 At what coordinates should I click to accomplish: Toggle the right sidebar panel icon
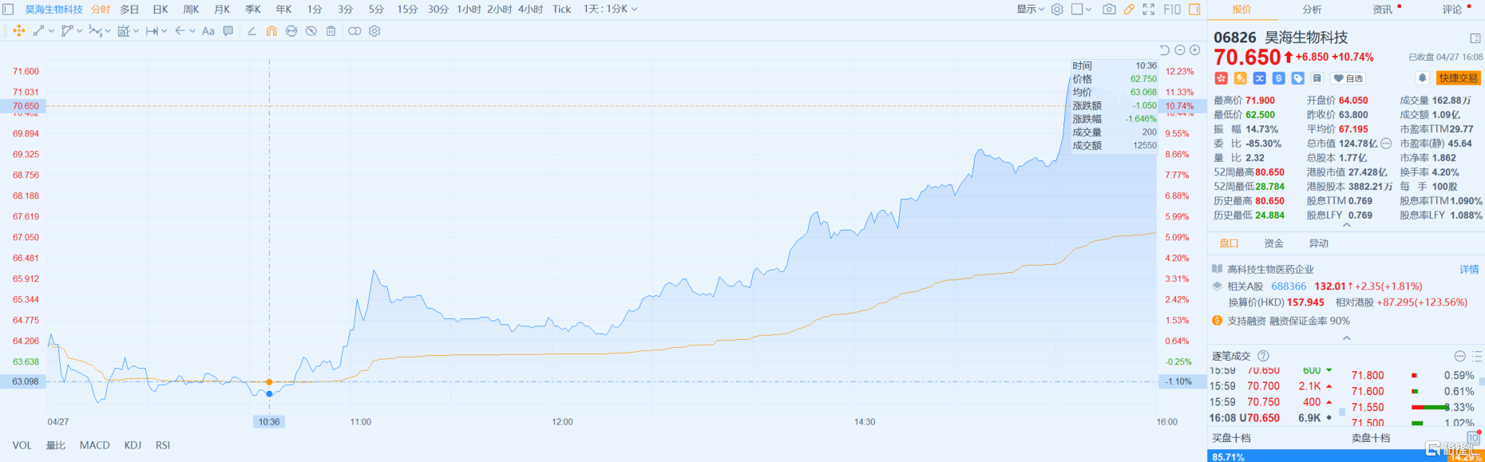[x=1194, y=10]
